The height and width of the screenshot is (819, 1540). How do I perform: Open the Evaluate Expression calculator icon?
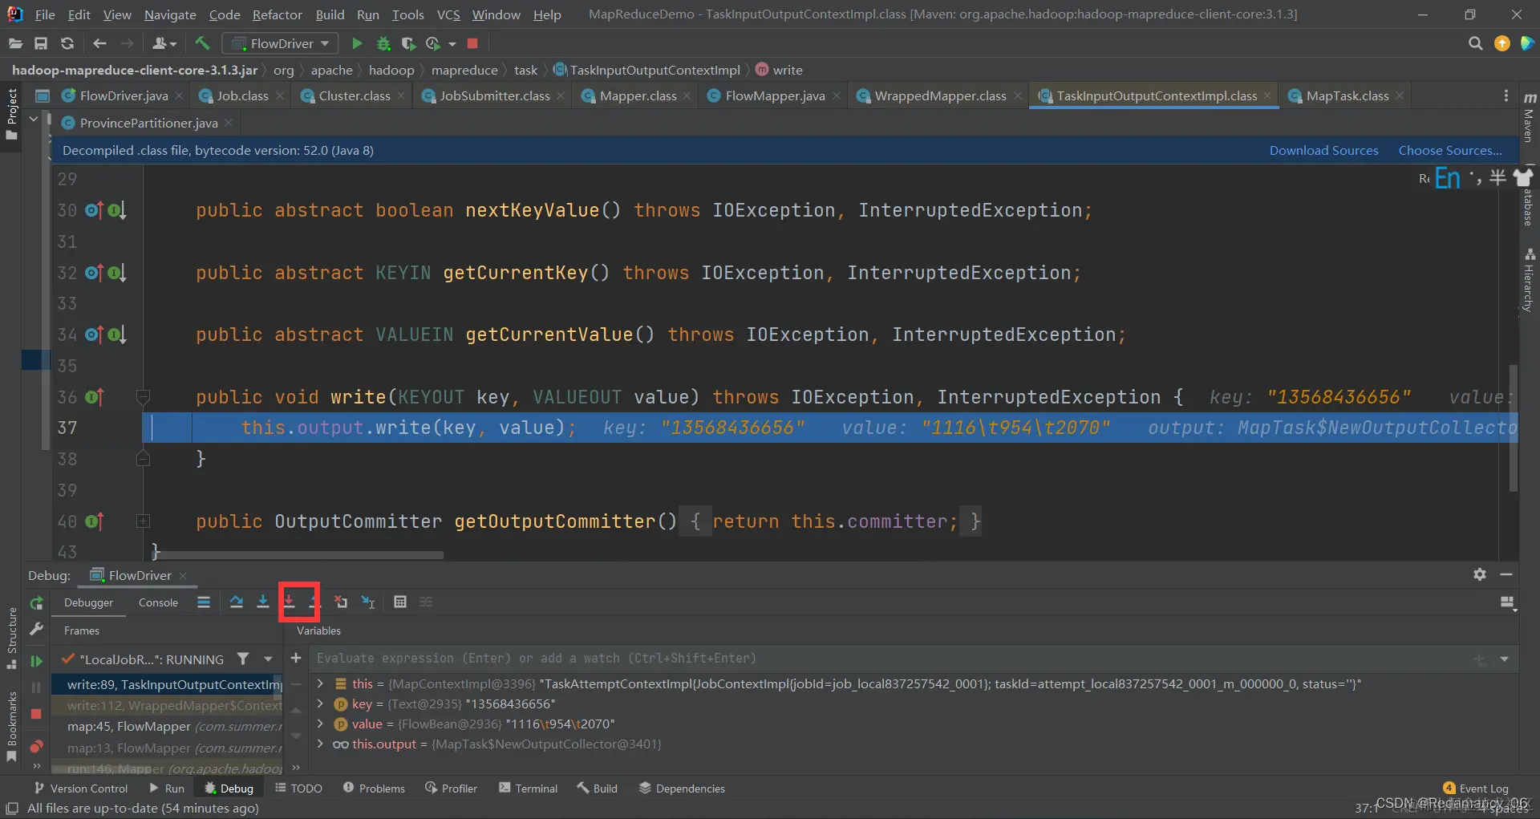(400, 602)
